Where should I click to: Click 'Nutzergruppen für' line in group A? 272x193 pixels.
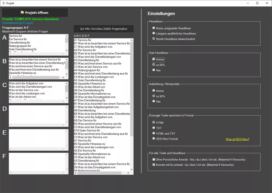tap(20, 46)
